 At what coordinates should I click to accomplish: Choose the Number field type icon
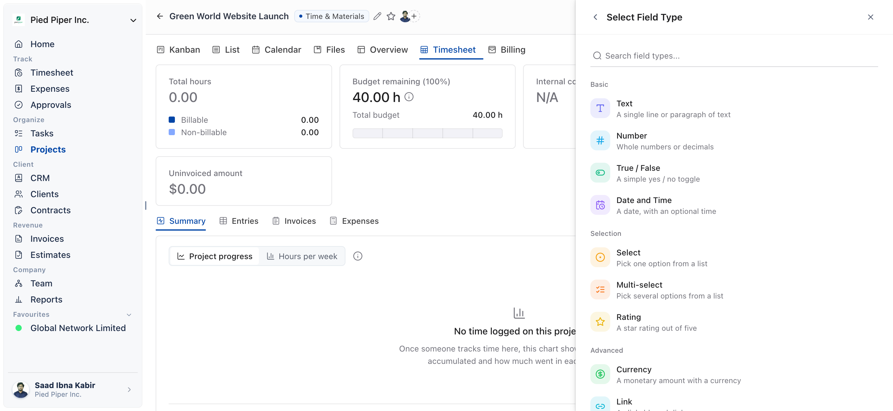[x=600, y=141]
